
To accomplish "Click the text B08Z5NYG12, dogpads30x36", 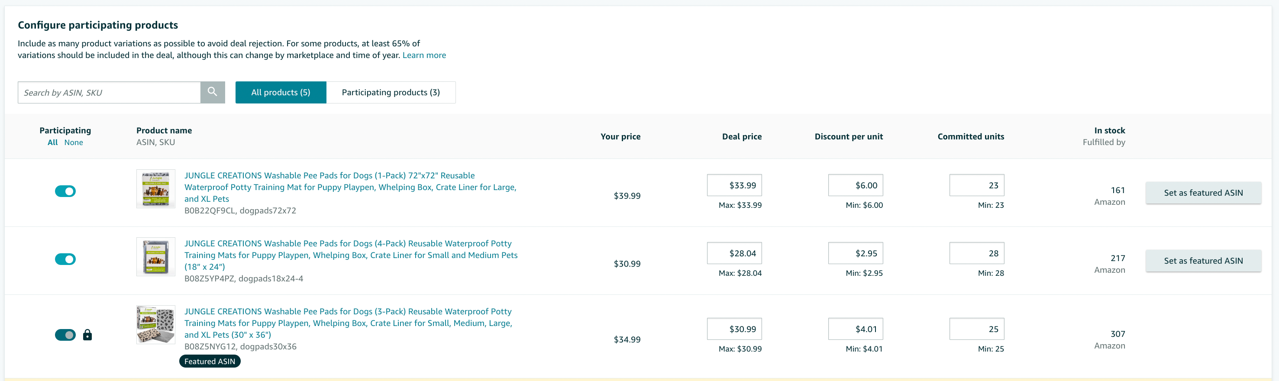I will click(x=240, y=347).
